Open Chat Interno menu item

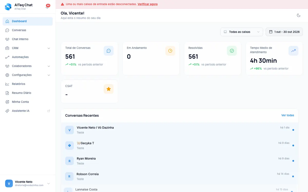(x=28, y=39)
